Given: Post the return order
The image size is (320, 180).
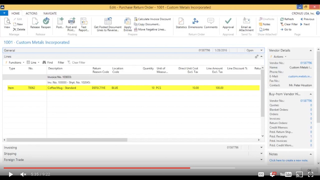Looking at the screenshot, I should click(60, 23).
